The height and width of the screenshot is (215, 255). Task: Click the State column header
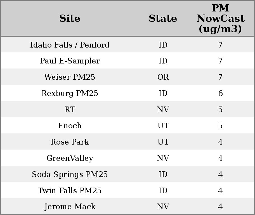pos(163,18)
